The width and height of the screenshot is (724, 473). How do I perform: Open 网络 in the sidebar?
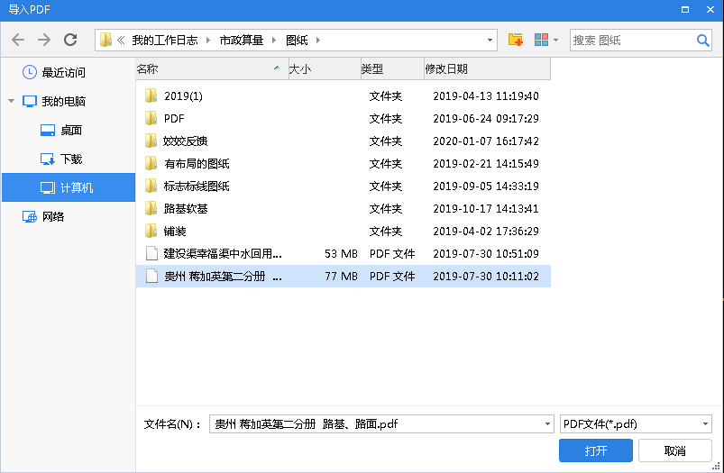click(x=53, y=216)
